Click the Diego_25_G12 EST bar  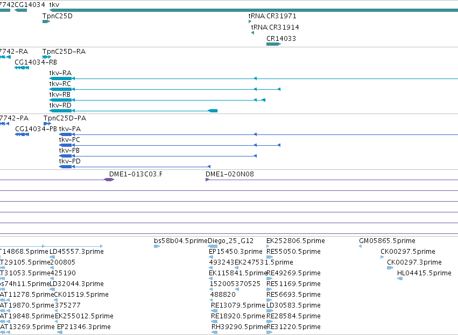[213, 247]
